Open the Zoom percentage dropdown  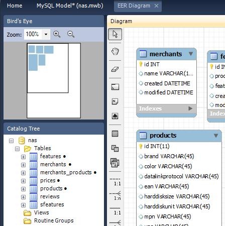point(46,34)
